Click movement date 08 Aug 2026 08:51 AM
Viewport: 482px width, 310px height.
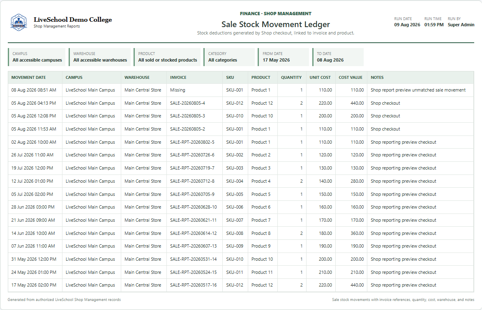tap(34, 90)
